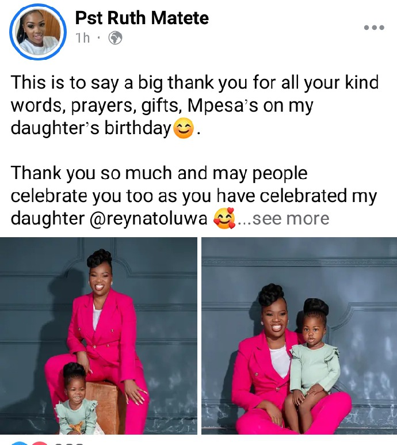Viewport: 397px width, 445px height.
Task: Tap the public globe privacy icon
Action: pos(116,38)
